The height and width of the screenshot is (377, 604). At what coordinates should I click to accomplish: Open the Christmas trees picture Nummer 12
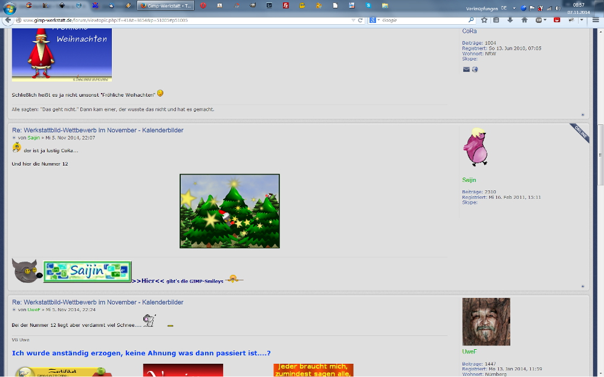(x=230, y=211)
